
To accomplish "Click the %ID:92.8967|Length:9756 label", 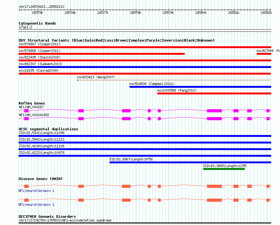I will tap(131, 159).
